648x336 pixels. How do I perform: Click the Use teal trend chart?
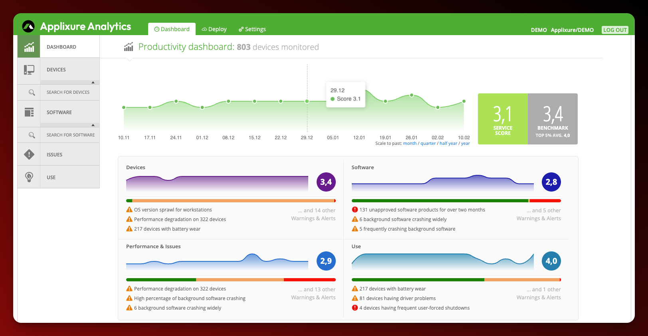coord(442,262)
